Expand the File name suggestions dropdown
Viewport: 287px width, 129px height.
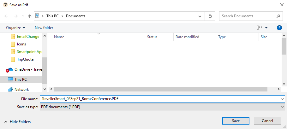click(x=282, y=99)
